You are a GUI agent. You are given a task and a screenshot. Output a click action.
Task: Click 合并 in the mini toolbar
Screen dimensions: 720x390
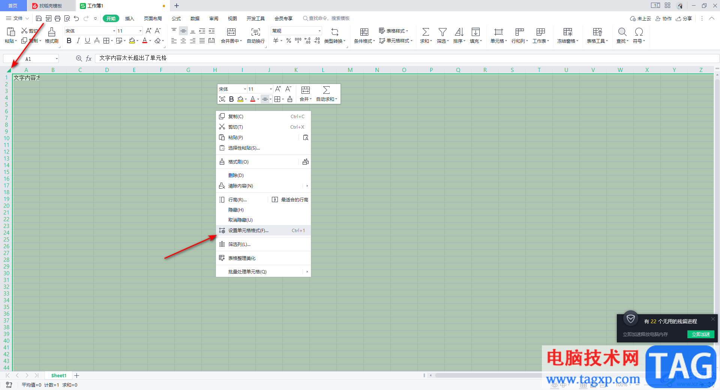pos(305,94)
